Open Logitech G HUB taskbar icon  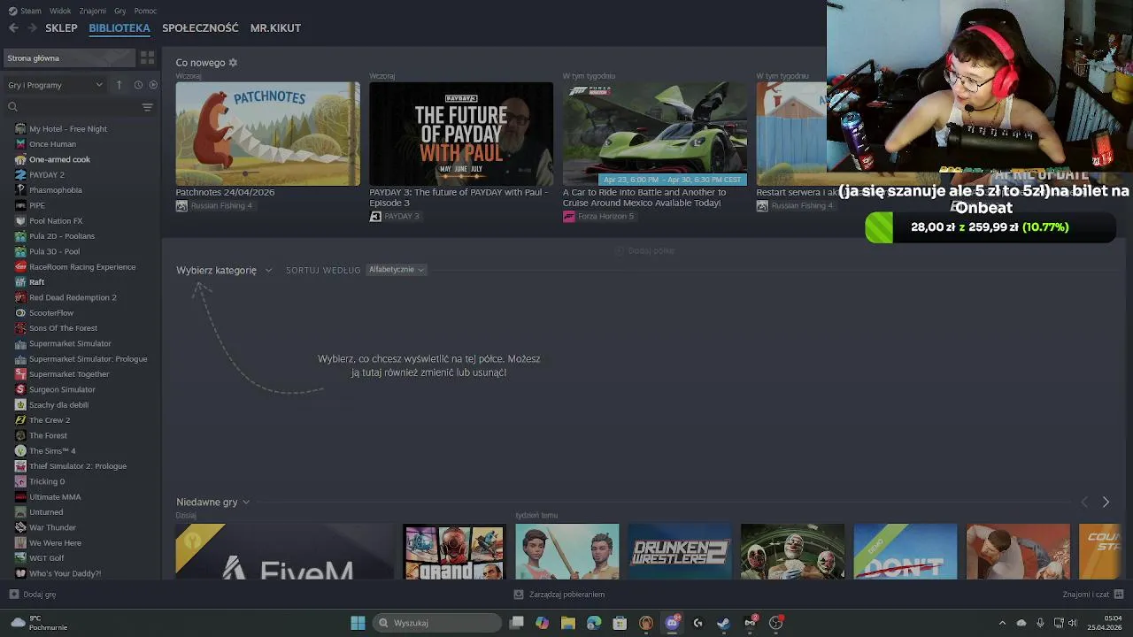(698, 623)
